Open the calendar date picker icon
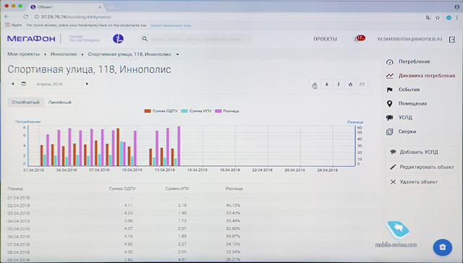 point(24,84)
